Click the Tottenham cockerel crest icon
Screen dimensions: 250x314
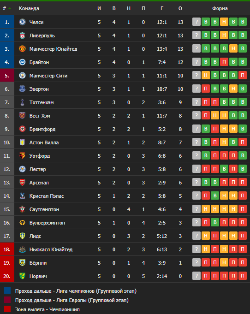point(22,102)
